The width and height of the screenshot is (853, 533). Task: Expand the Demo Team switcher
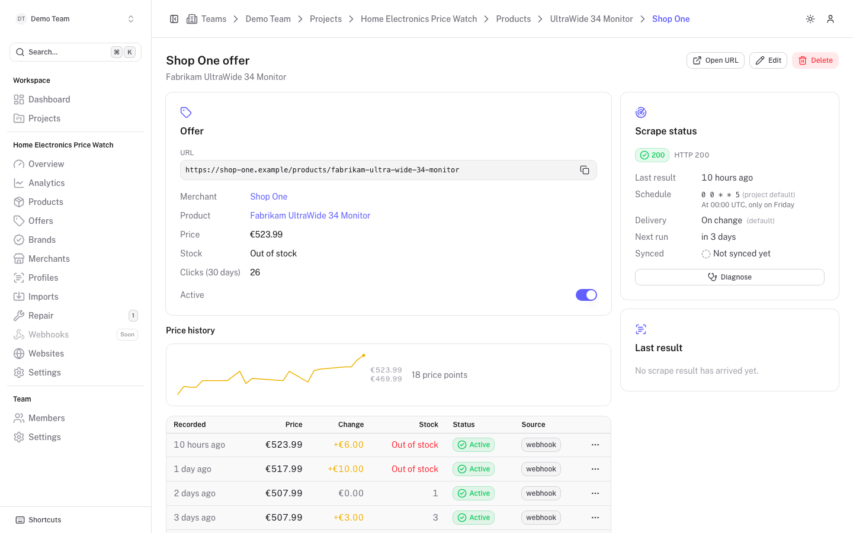coord(75,19)
